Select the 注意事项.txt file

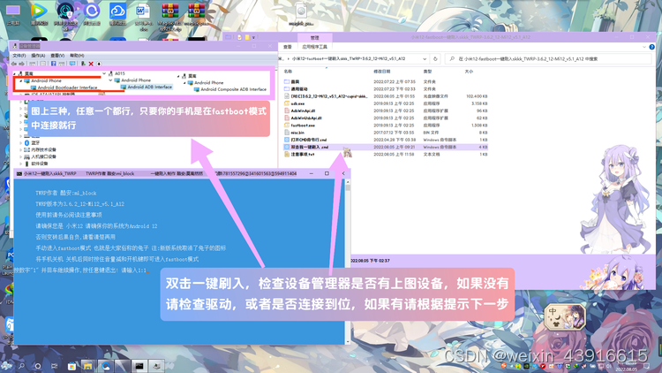coord(387,155)
